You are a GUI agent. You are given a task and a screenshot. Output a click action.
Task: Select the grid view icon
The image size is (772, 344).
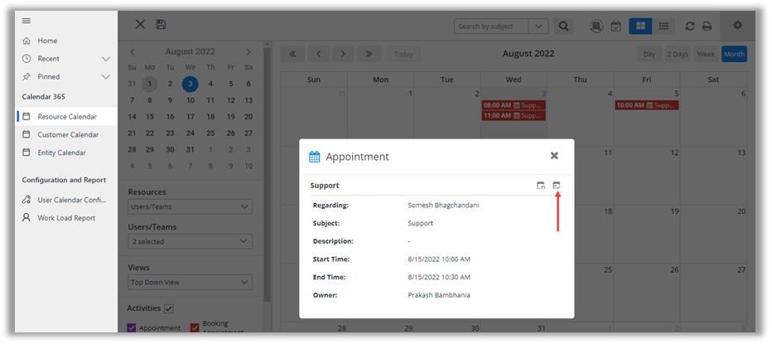click(x=639, y=27)
